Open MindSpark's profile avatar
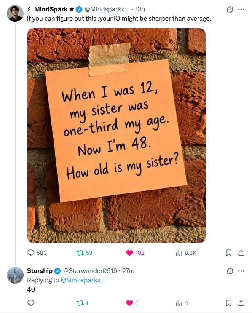 pyautogui.click(x=15, y=13)
